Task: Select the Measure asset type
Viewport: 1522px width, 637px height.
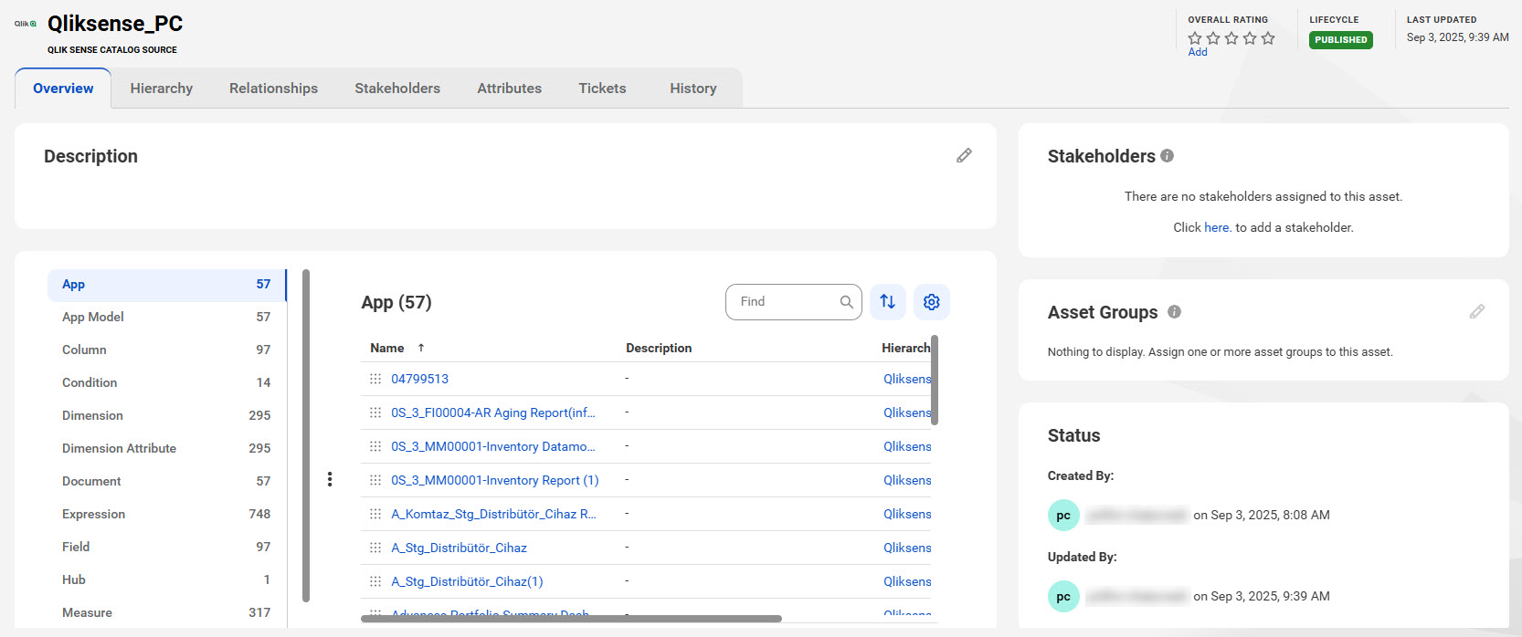Action: 166,612
